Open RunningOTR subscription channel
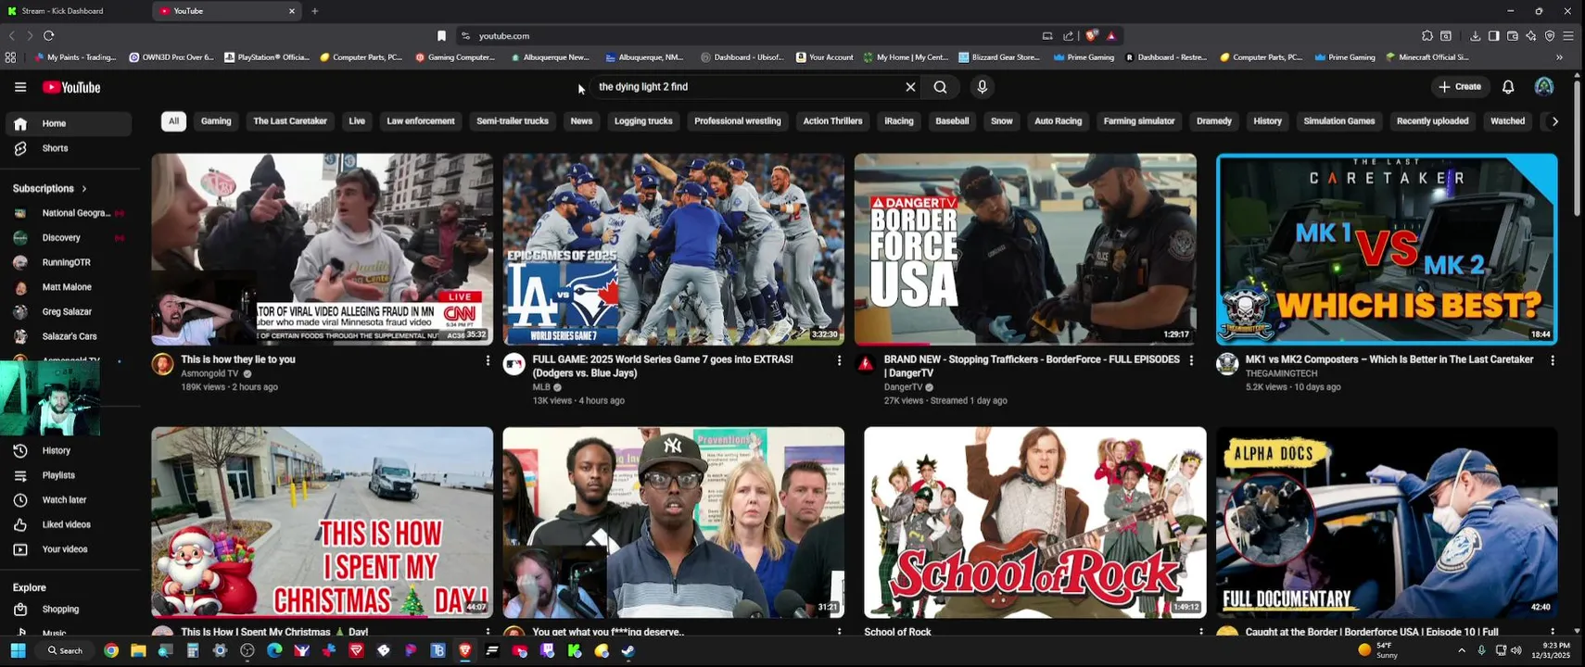 pos(68,263)
